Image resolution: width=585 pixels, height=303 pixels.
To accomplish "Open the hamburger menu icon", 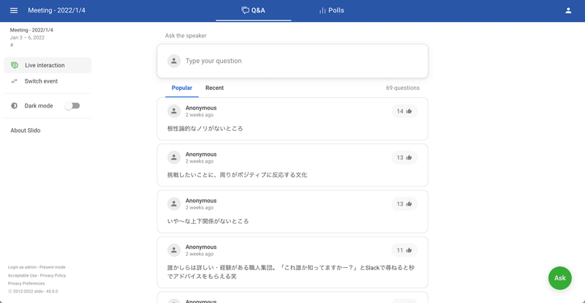I will coord(14,10).
